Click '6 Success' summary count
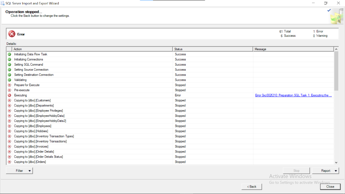This screenshot has width=345, height=194. point(288,36)
